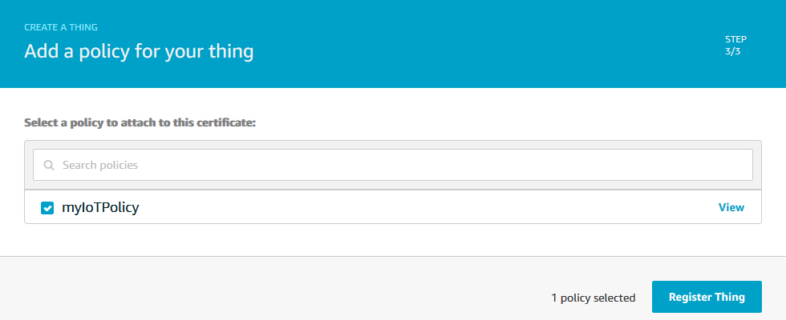Click the magnifying glass search icon
Image resolution: width=786 pixels, height=320 pixels.
coord(49,166)
